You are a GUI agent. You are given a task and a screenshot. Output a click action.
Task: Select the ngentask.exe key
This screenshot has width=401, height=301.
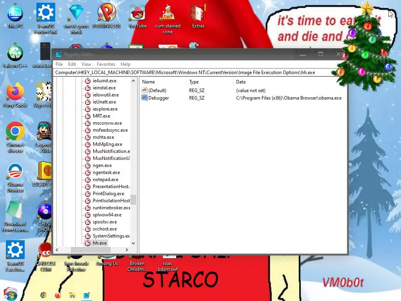[x=106, y=172]
